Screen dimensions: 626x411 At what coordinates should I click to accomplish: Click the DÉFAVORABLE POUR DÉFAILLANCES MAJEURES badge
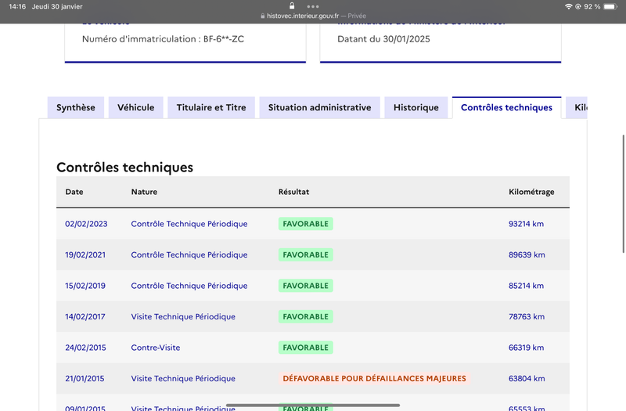tap(375, 379)
